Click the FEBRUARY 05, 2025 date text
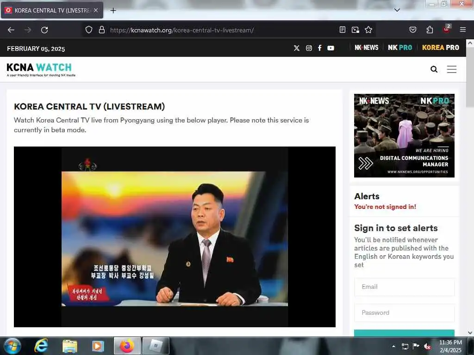This screenshot has width=474, height=355. (x=36, y=49)
